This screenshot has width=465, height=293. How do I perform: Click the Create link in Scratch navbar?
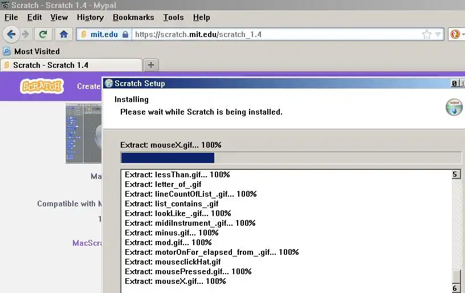89,86
